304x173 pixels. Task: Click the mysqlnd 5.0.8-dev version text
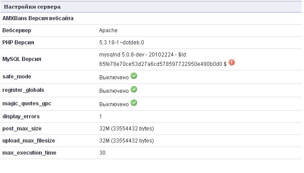click(x=163, y=59)
